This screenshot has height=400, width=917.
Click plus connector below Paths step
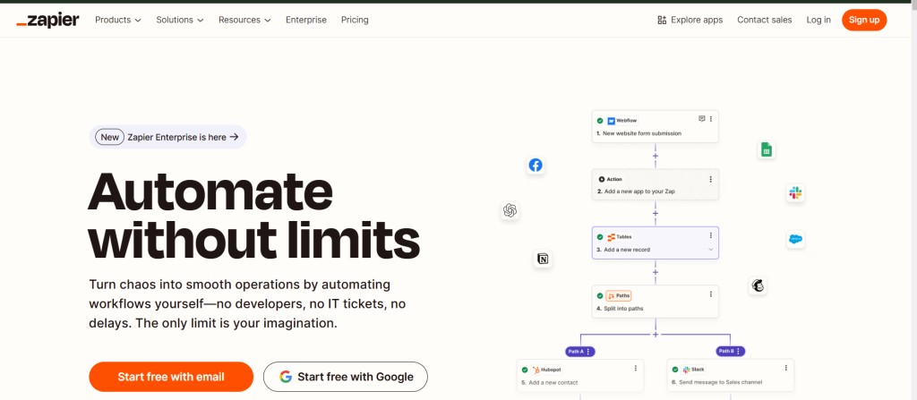coord(655,335)
